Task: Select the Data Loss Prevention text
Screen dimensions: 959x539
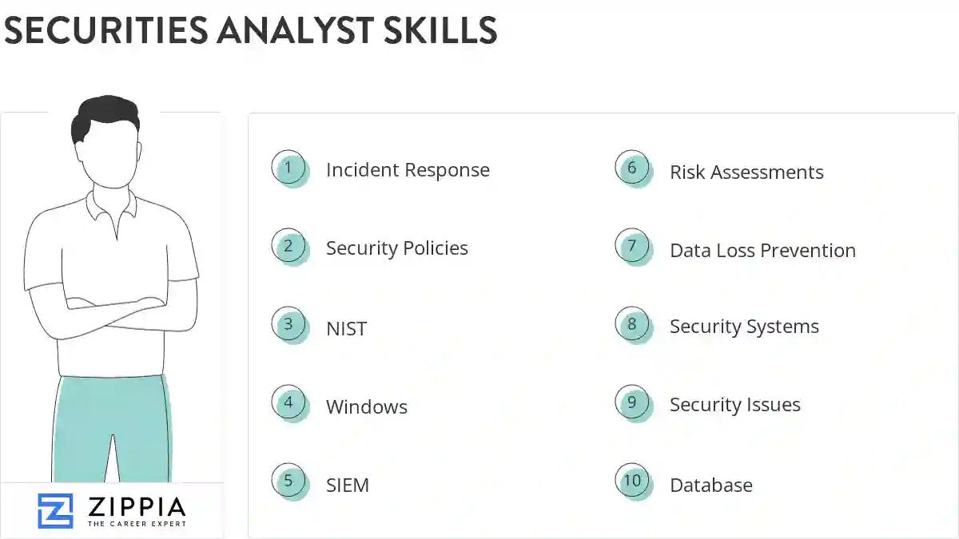Action: (762, 251)
